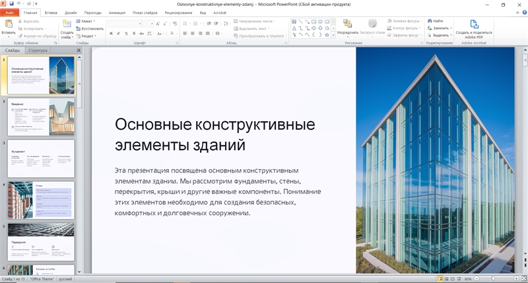Toggle strikethrough text formatting
The width and height of the screenshot is (528, 283).
[x=141, y=33]
